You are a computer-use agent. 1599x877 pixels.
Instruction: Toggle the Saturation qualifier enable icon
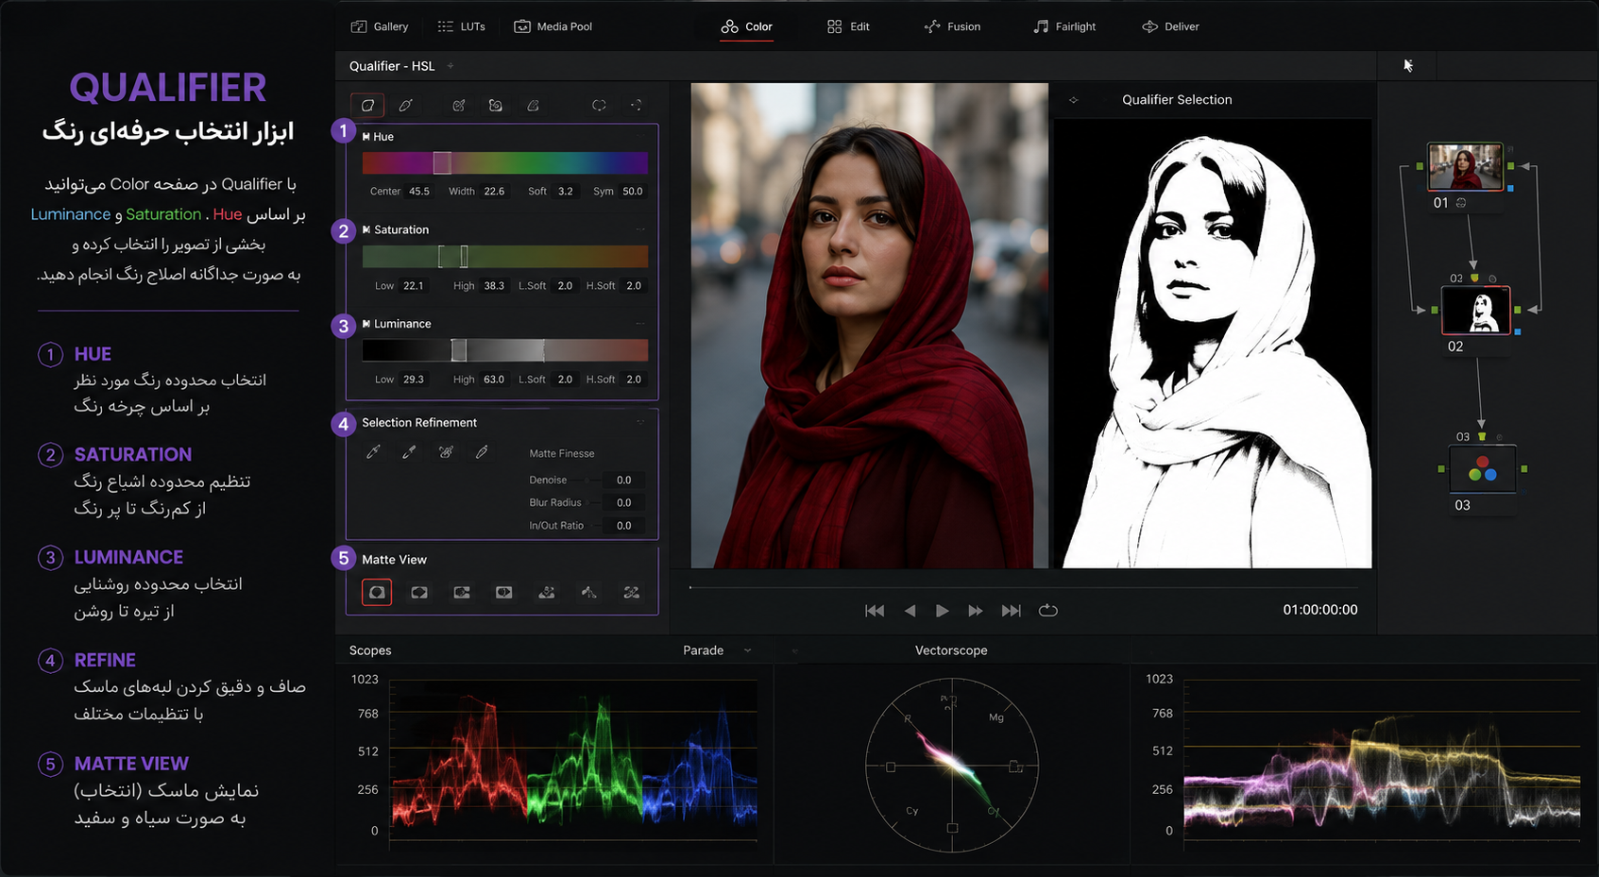[x=366, y=229]
